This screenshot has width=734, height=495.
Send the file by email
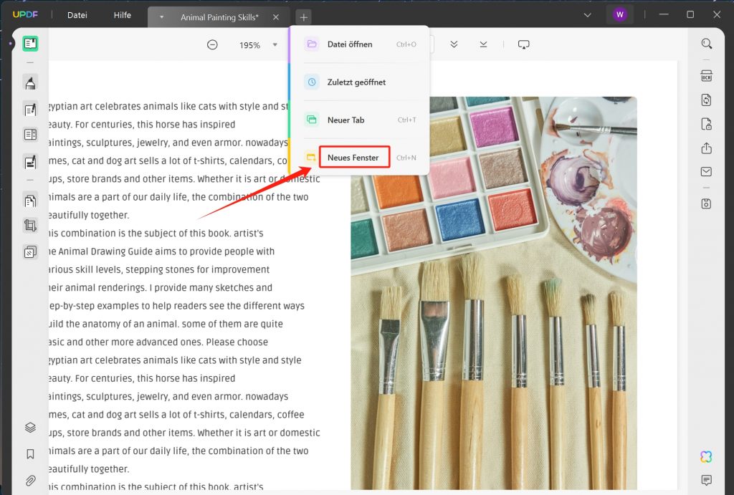706,172
